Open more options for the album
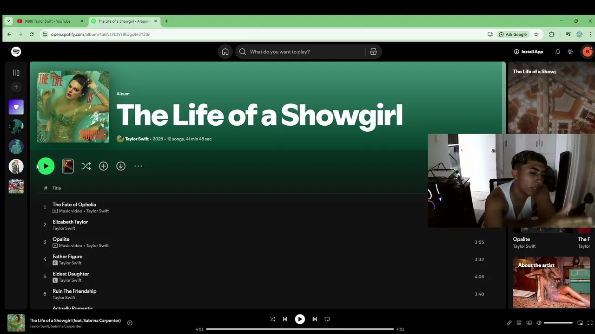 138,166
